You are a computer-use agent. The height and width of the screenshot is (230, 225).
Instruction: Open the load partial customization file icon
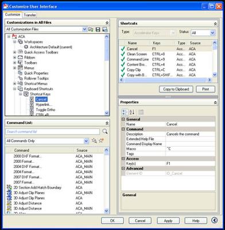[x=91, y=29]
